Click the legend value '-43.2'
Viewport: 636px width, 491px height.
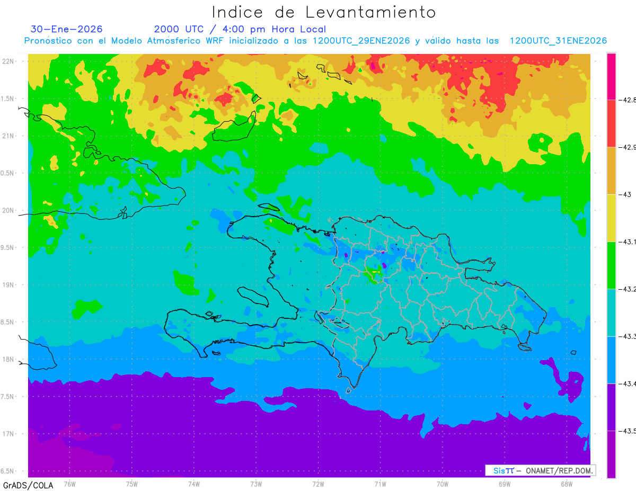pos(628,289)
